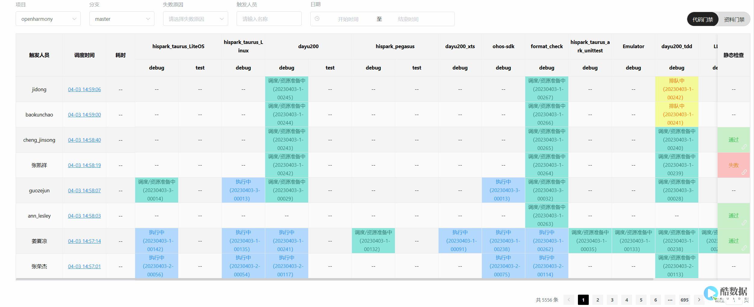Go to page 4
Viewport: 754px width, 307px height.
coord(627,300)
